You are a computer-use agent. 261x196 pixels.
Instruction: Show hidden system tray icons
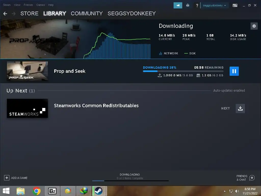coord(225,191)
